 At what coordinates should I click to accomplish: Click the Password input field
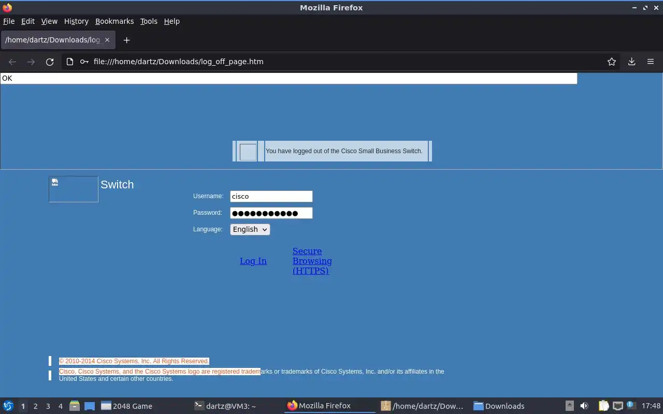tap(271, 213)
